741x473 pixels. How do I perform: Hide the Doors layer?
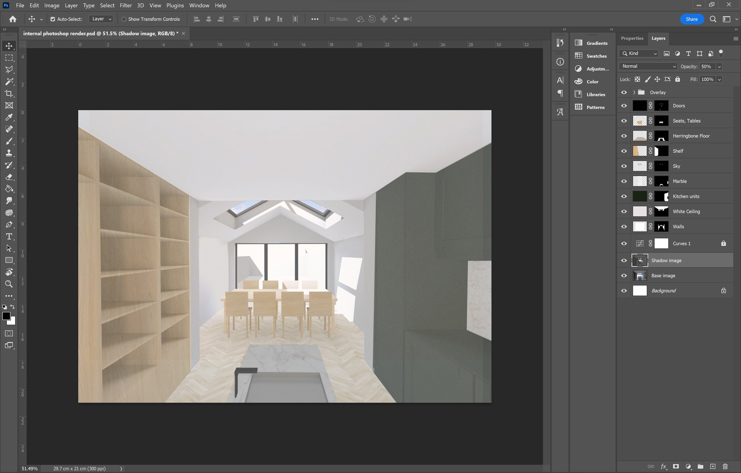624,106
